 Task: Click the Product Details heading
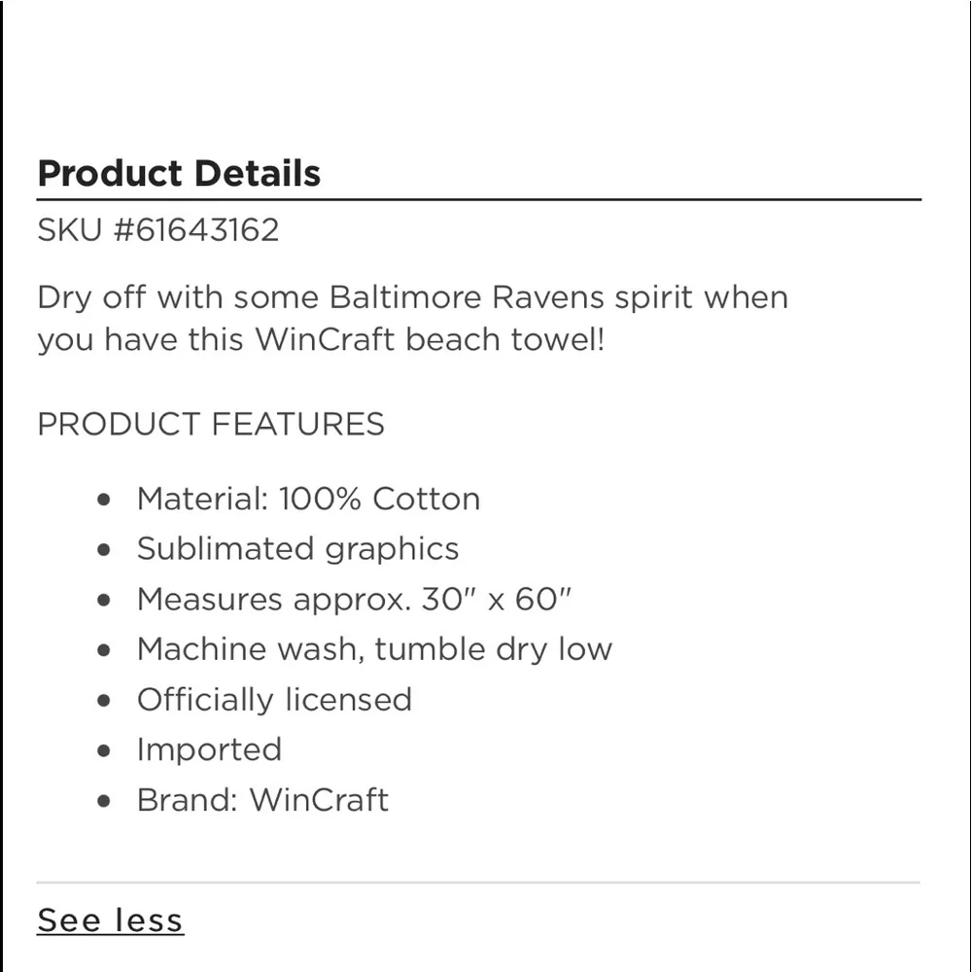(x=179, y=173)
